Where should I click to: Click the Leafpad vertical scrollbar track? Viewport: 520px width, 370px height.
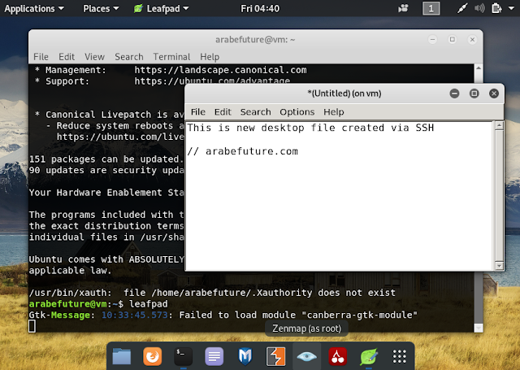tap(499, 196)
